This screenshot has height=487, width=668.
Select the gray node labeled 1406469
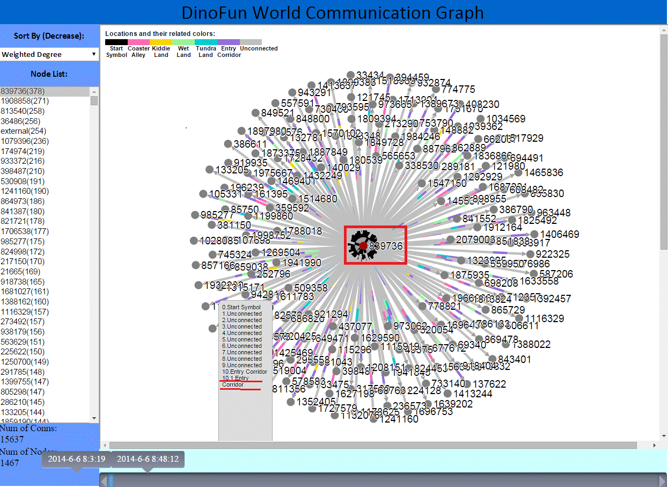tap(534, 234)
